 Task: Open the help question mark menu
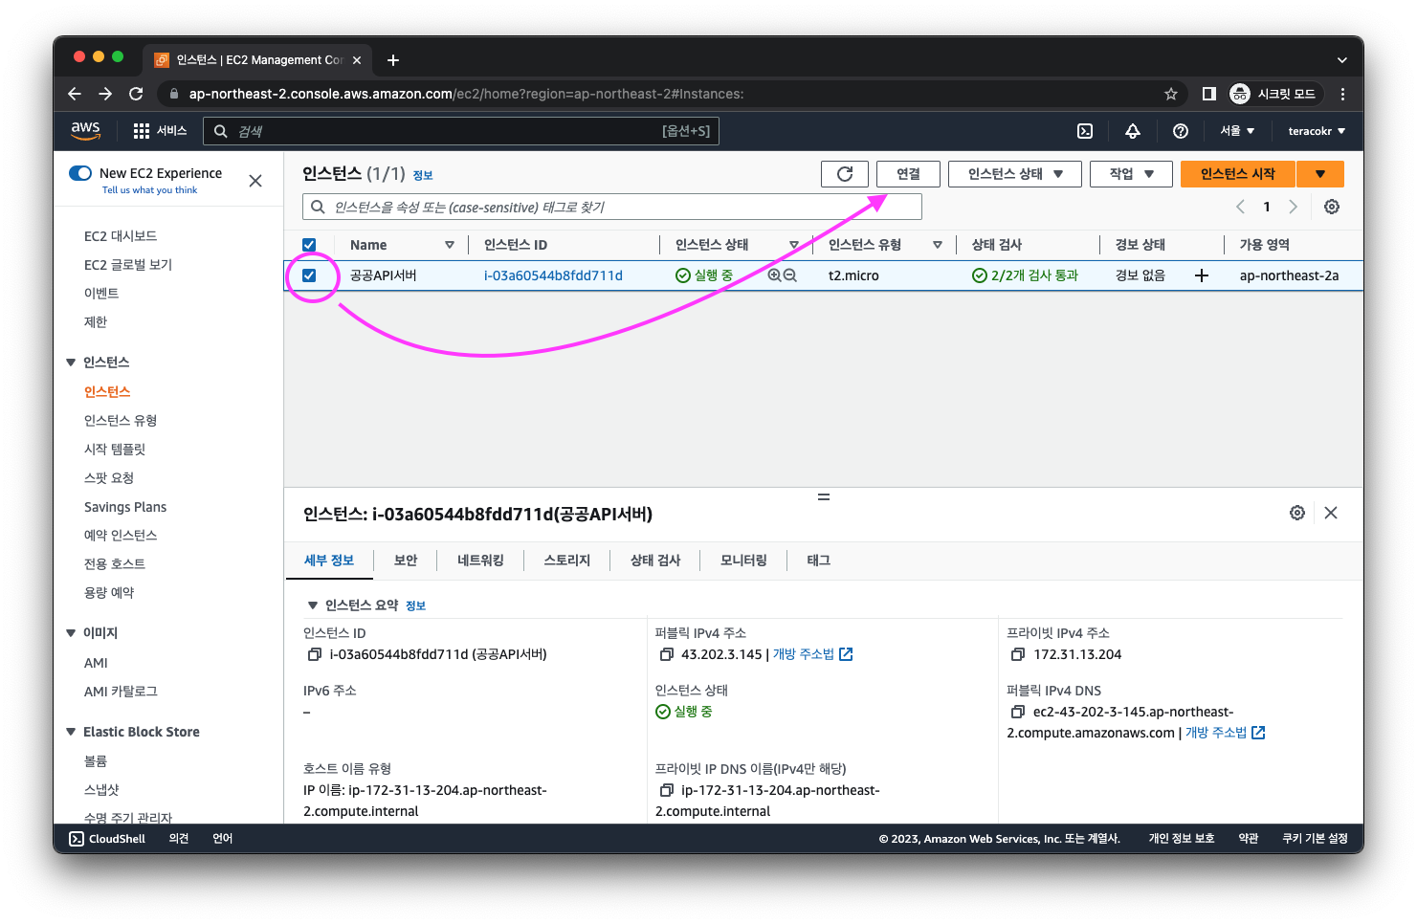coord(1181,131)
